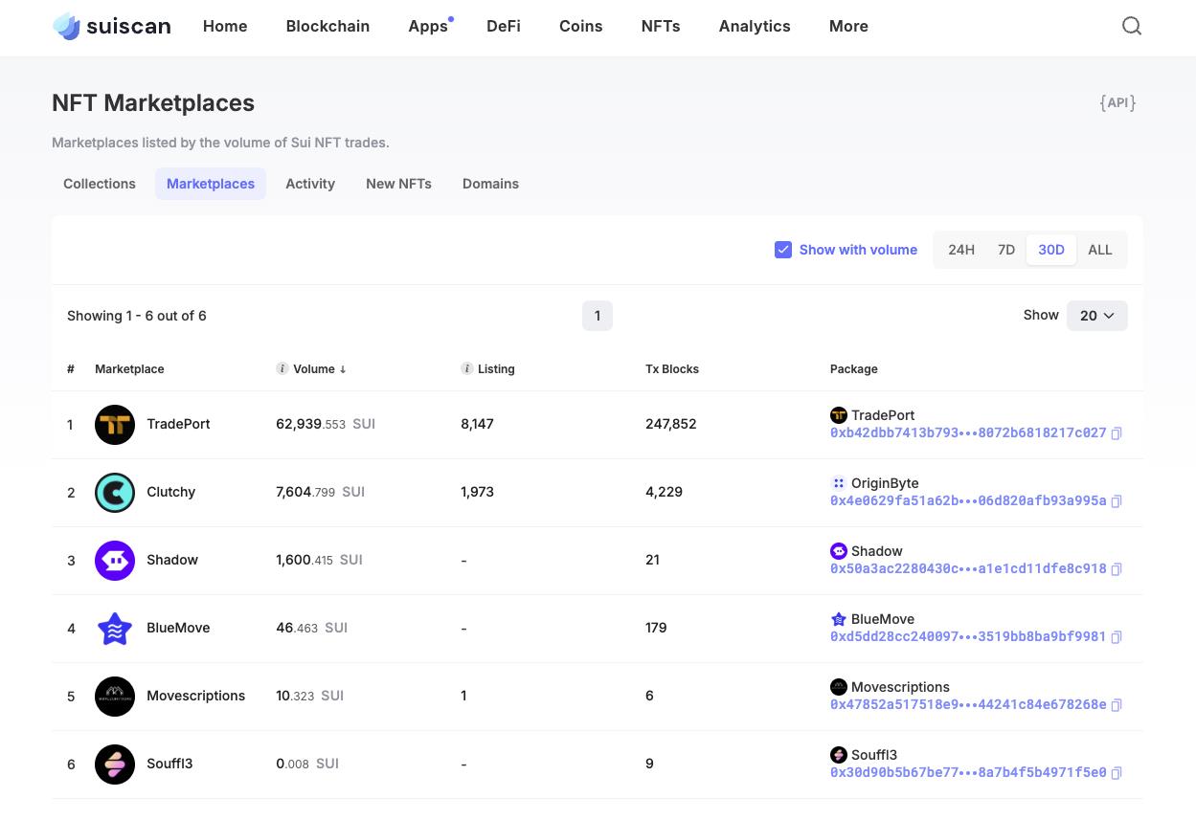Click the 247,852 Tx Blocks value
The width and height of the screenshot is (1196, 820).
coord(671,424)
